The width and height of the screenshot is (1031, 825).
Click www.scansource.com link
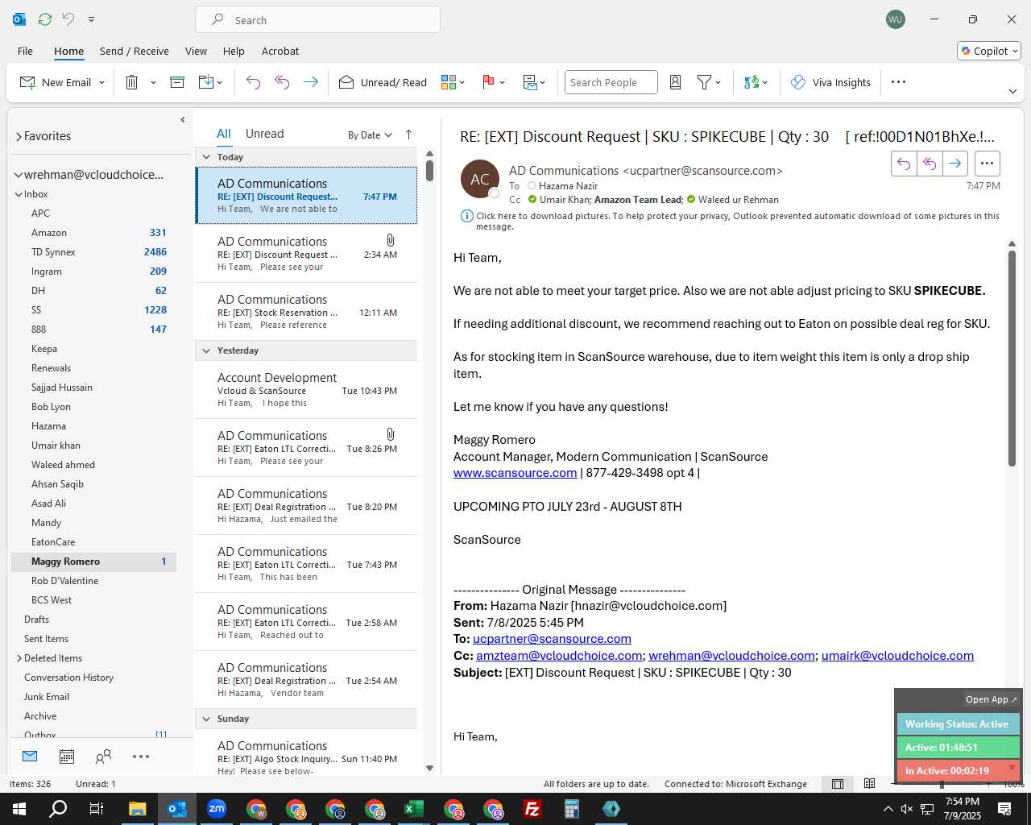tap(515, 473)
